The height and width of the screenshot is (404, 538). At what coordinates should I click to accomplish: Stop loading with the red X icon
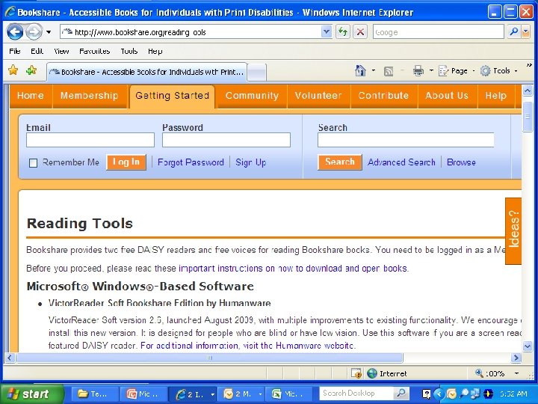360,32
